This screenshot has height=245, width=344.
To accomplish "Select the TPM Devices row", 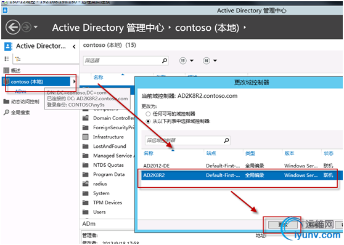I will (109, 203).
